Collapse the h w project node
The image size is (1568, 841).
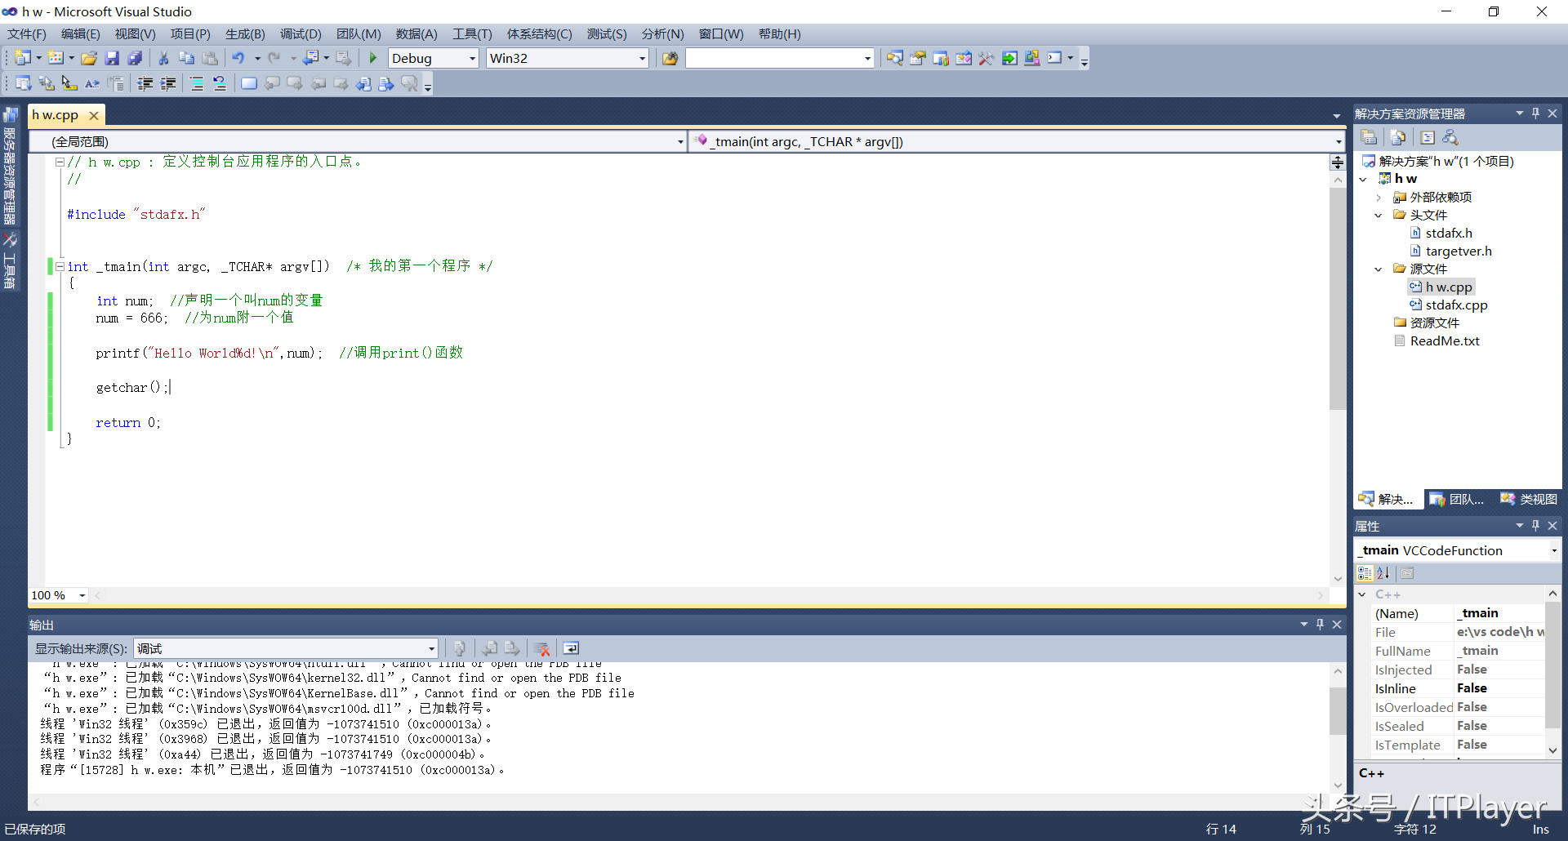(x=1363, y=180)
